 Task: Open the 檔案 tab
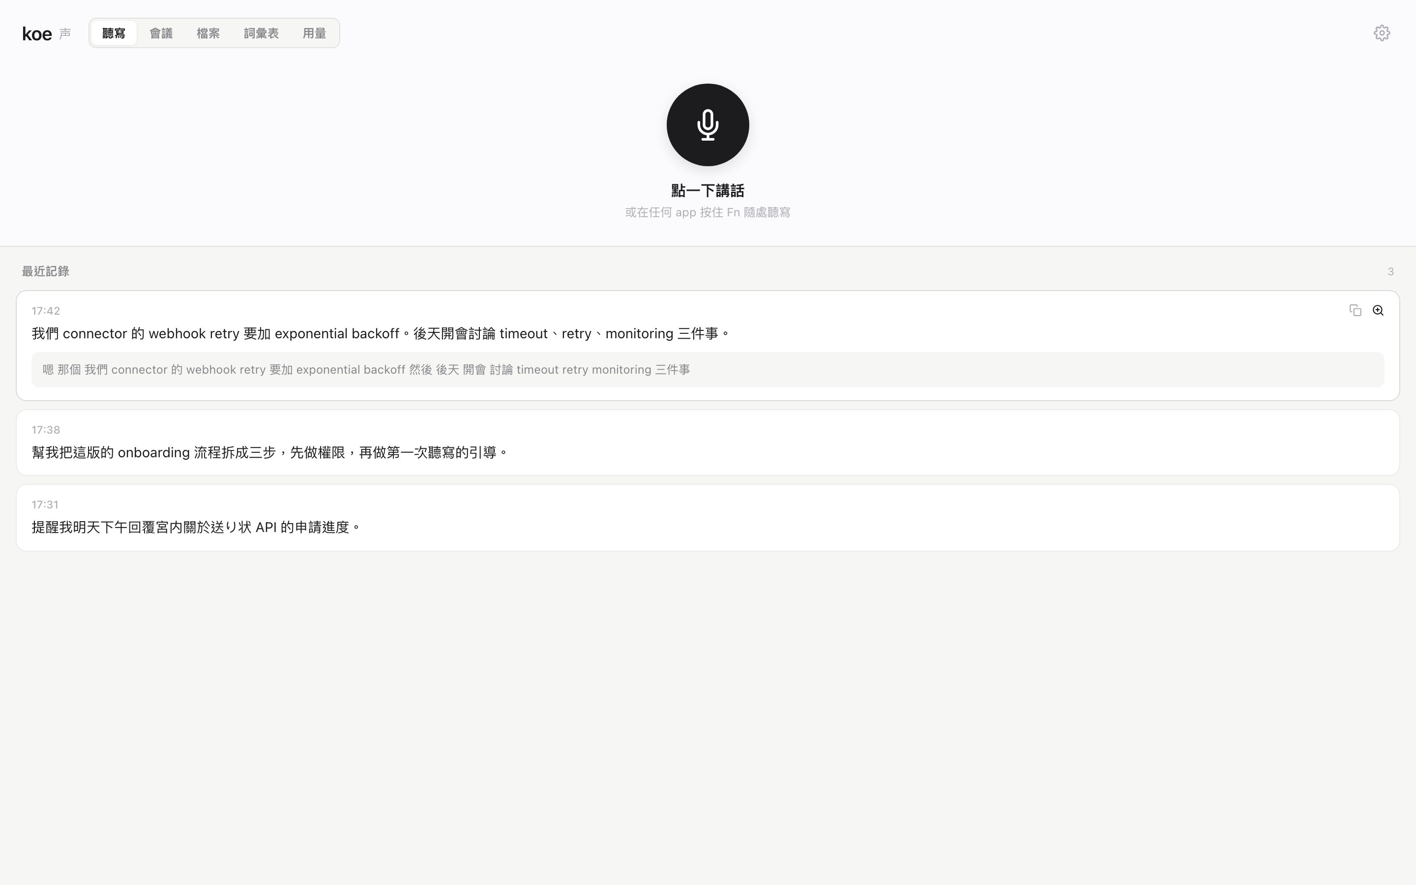208,33
